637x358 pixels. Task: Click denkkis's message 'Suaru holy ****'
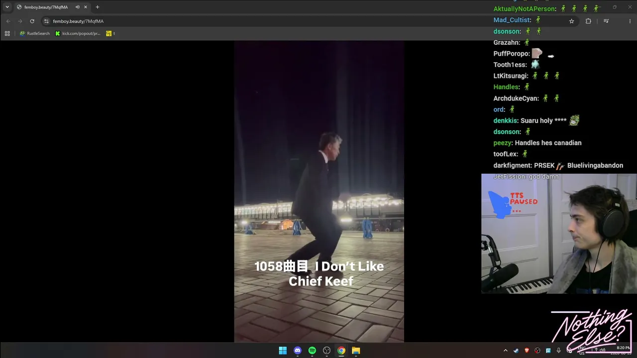(543, 121)
